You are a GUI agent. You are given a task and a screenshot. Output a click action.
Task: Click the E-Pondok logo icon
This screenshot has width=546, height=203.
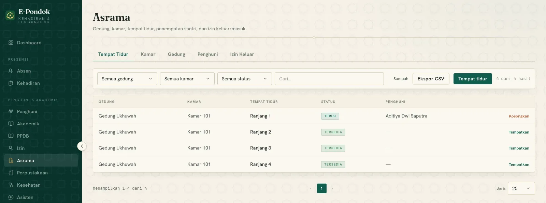pyautogui.click(x=10, y=15)
